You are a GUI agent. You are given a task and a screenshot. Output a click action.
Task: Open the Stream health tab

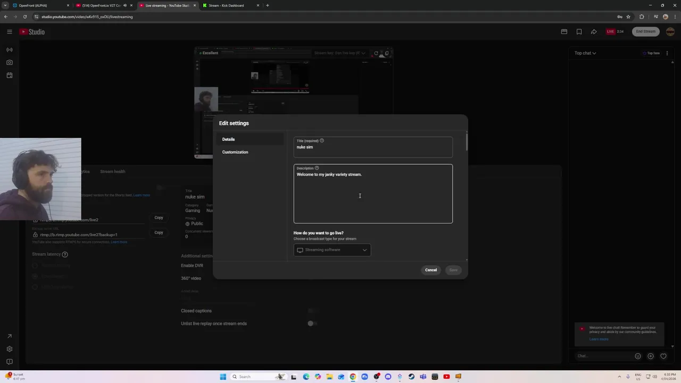113,171
